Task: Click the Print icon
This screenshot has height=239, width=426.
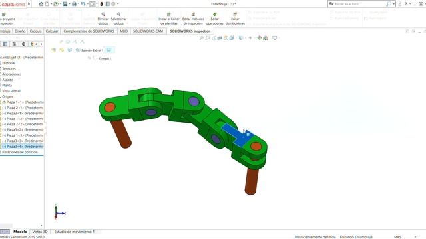Action: [74, 4]
